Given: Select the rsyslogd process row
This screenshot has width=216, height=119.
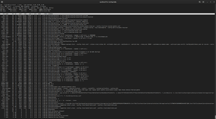Looking at the screenshot, I should (107, 24).
